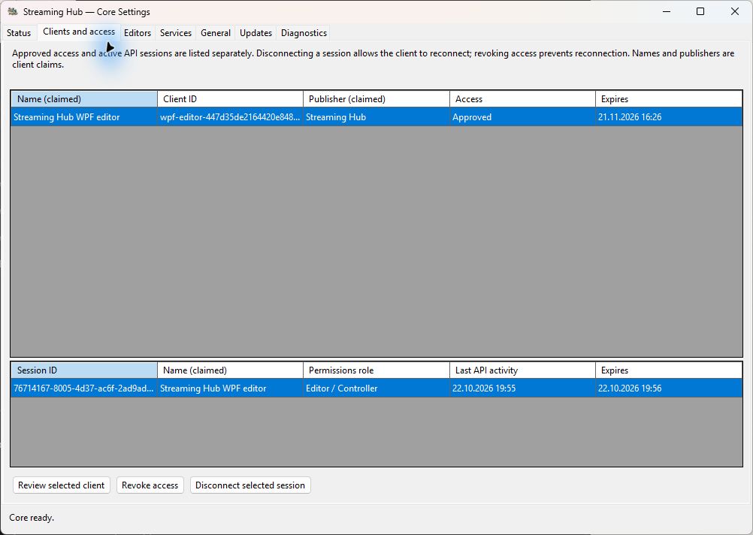753x535 pixels.
Task: Click client expiry 21.11.2026 16:26
Action: [x=669, y=117]
